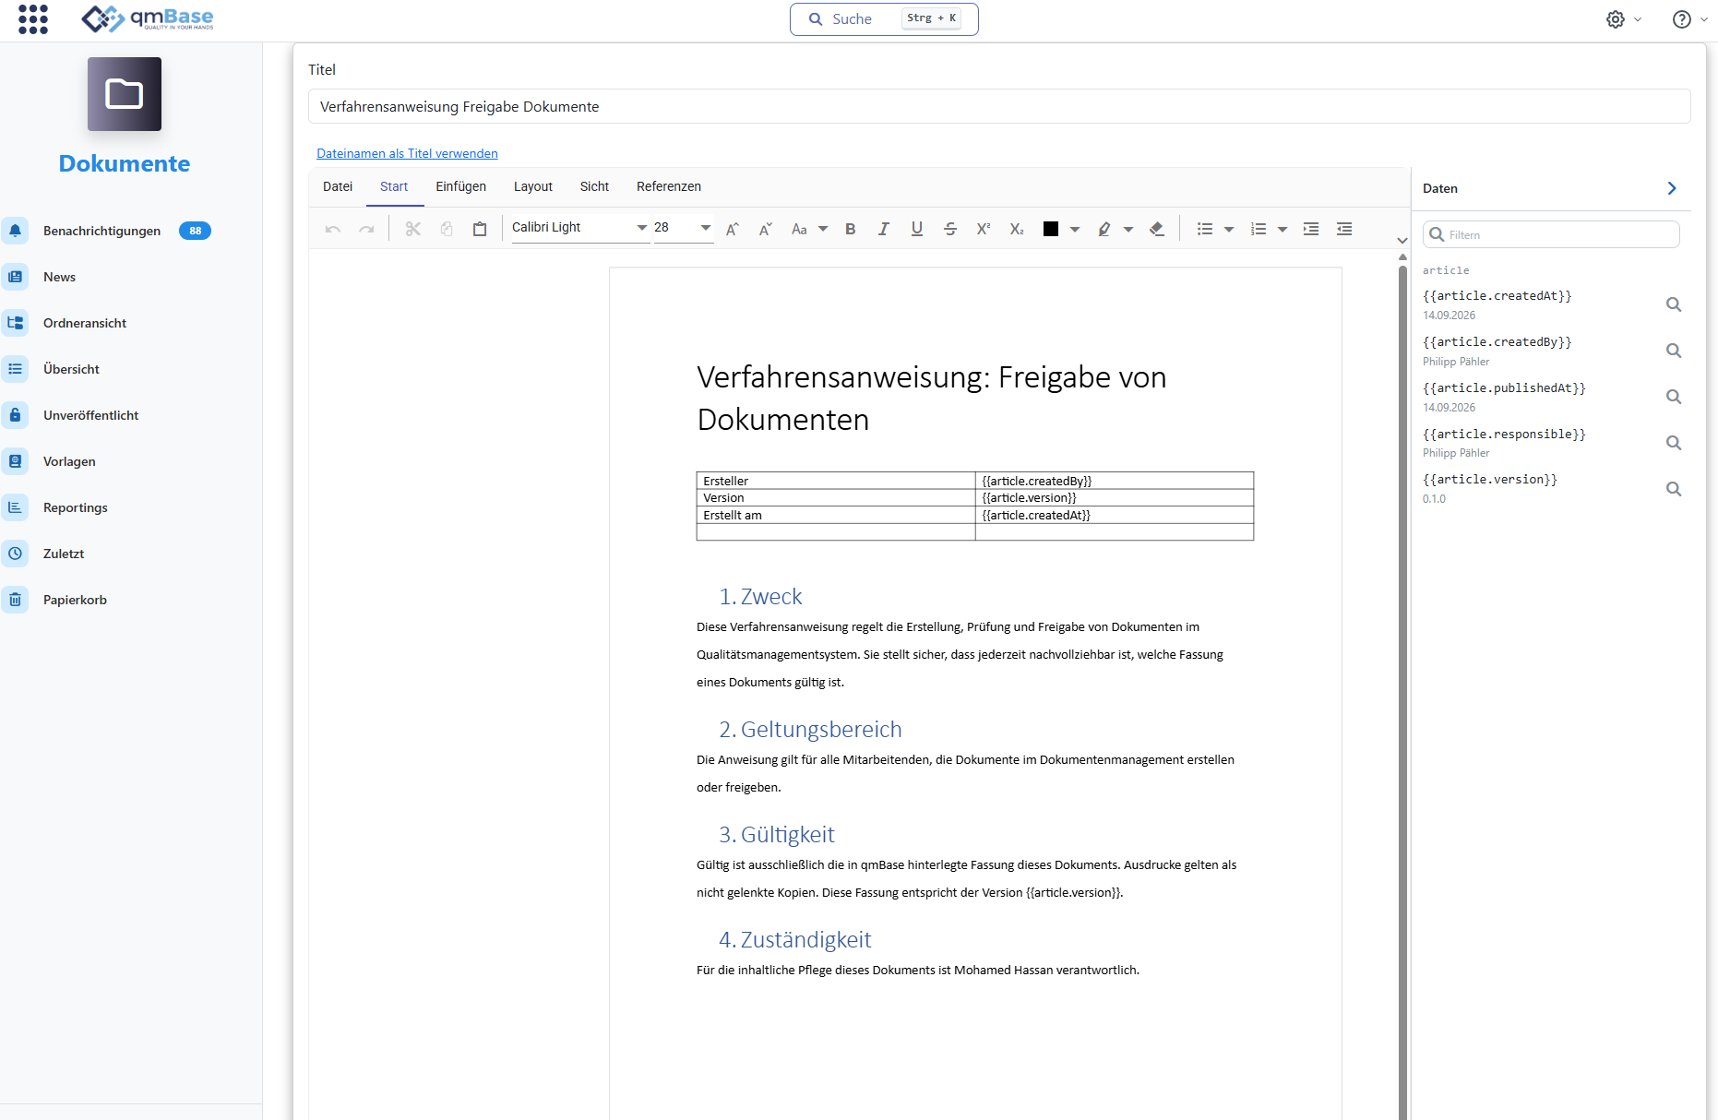Click the Zuletzt clock icon
The image size is (1718, 1120).
click(x=15, y=554)
